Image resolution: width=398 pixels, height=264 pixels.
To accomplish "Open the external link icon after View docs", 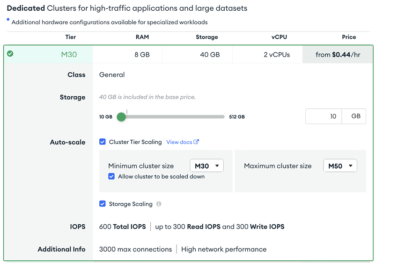I will 196,142.
